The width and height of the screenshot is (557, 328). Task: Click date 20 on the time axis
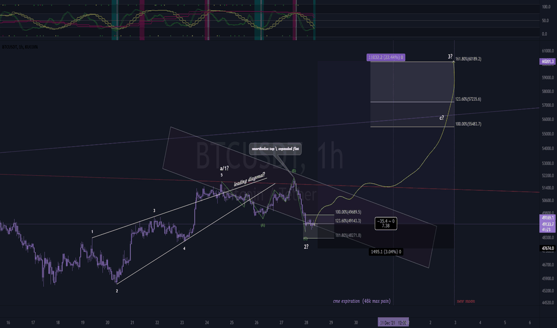click(108, 323)
